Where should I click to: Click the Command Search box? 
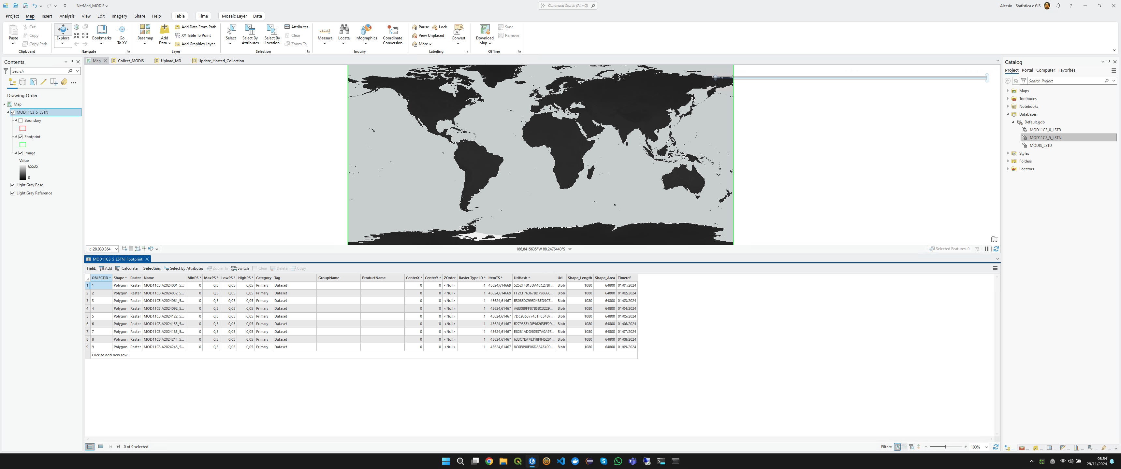point(567,6)
